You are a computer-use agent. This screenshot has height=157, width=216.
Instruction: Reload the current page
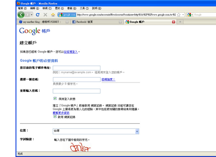(x=37, y=15)
